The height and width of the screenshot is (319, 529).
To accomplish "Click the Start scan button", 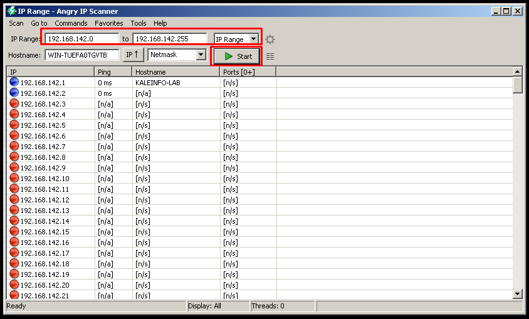I will tap(237, 56).
